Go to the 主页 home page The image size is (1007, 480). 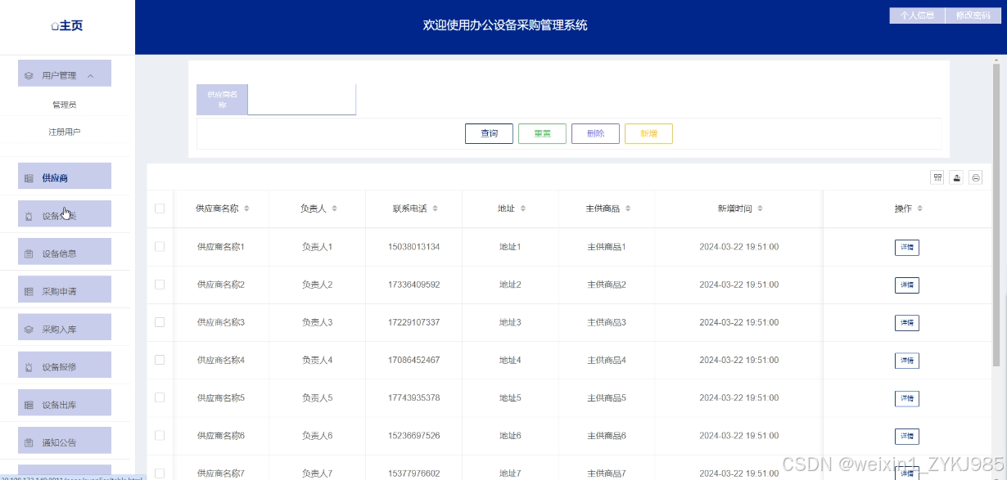click(66, 26)
